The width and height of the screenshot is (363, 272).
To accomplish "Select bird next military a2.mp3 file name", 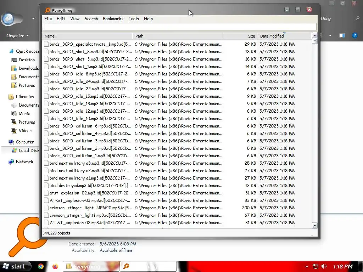I will point(90,170).
